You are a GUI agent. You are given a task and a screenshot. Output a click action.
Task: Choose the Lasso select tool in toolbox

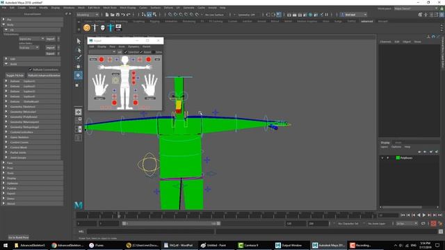click(x=79, y=50)
